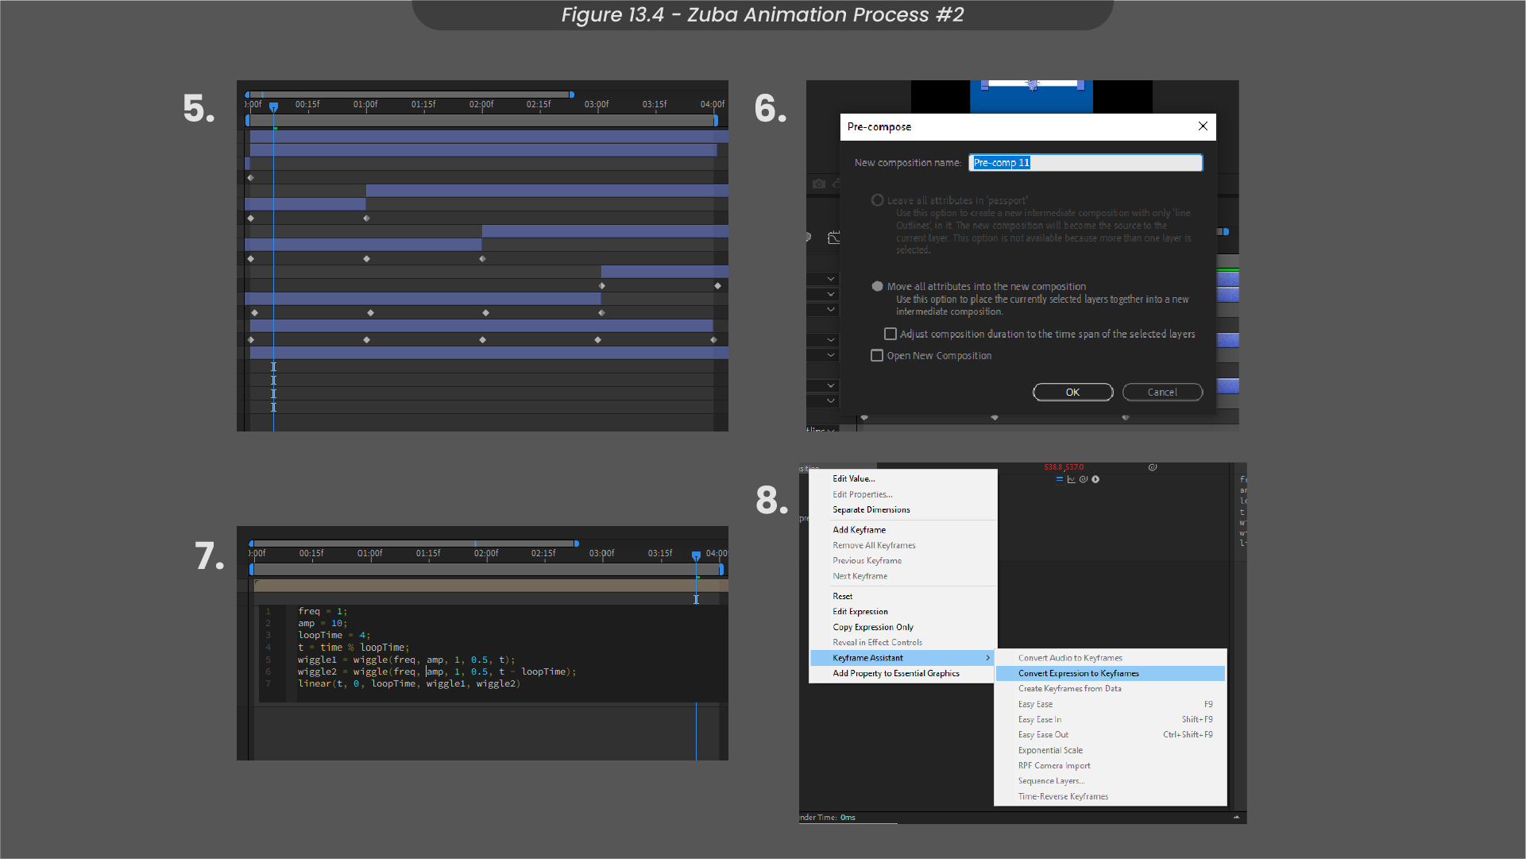This screenshot has width=1526, height=859.
Task: Close the Pre-compose dialog with X
Action: 1203,126
